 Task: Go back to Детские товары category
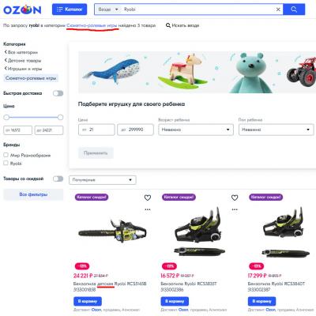[23, 61]
